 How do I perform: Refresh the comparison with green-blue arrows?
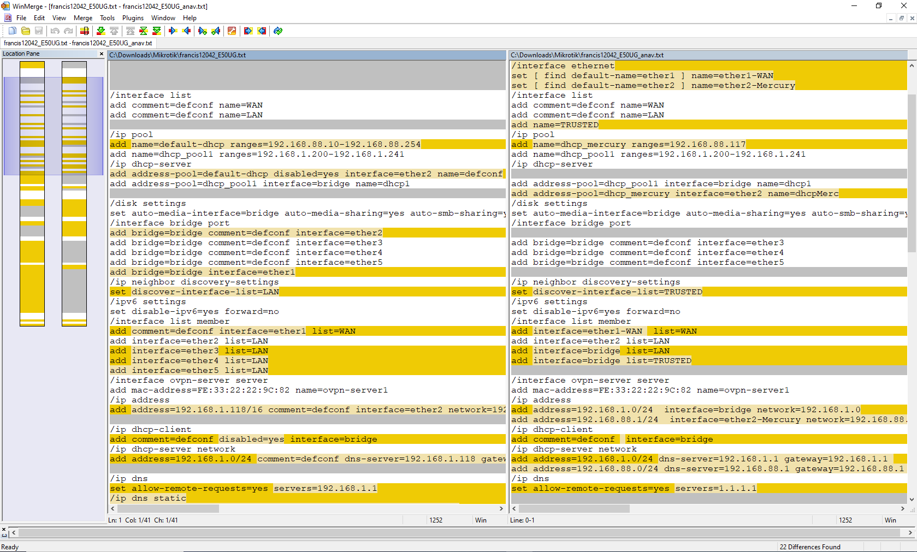tap(278, 31)
